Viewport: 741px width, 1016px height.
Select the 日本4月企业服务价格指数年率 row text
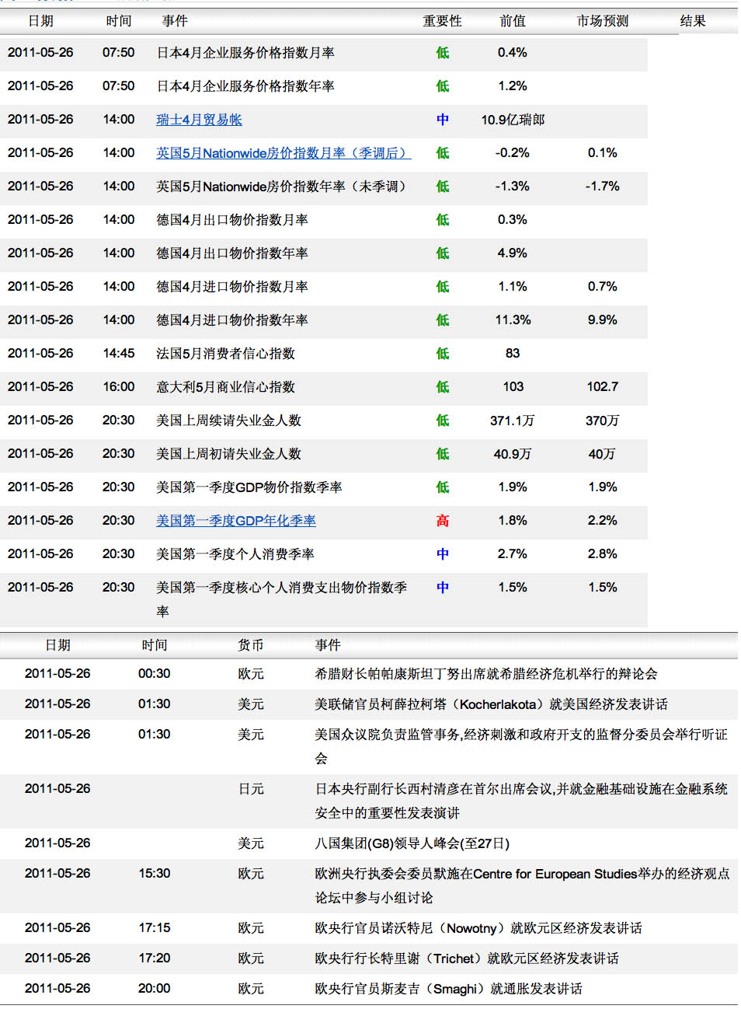[245, 86]
